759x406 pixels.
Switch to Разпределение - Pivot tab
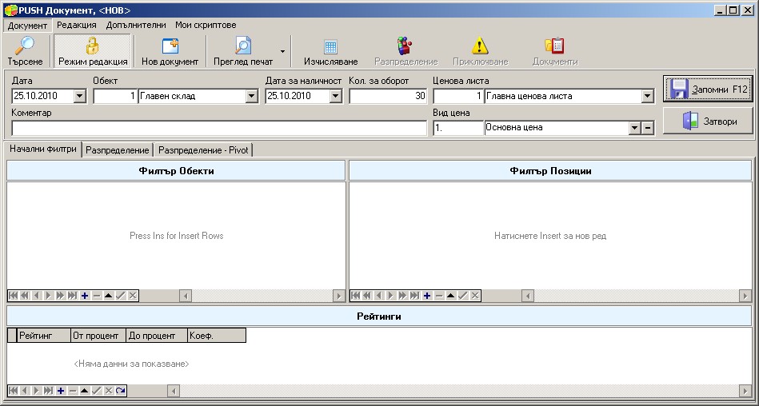(x=203, y=150)
